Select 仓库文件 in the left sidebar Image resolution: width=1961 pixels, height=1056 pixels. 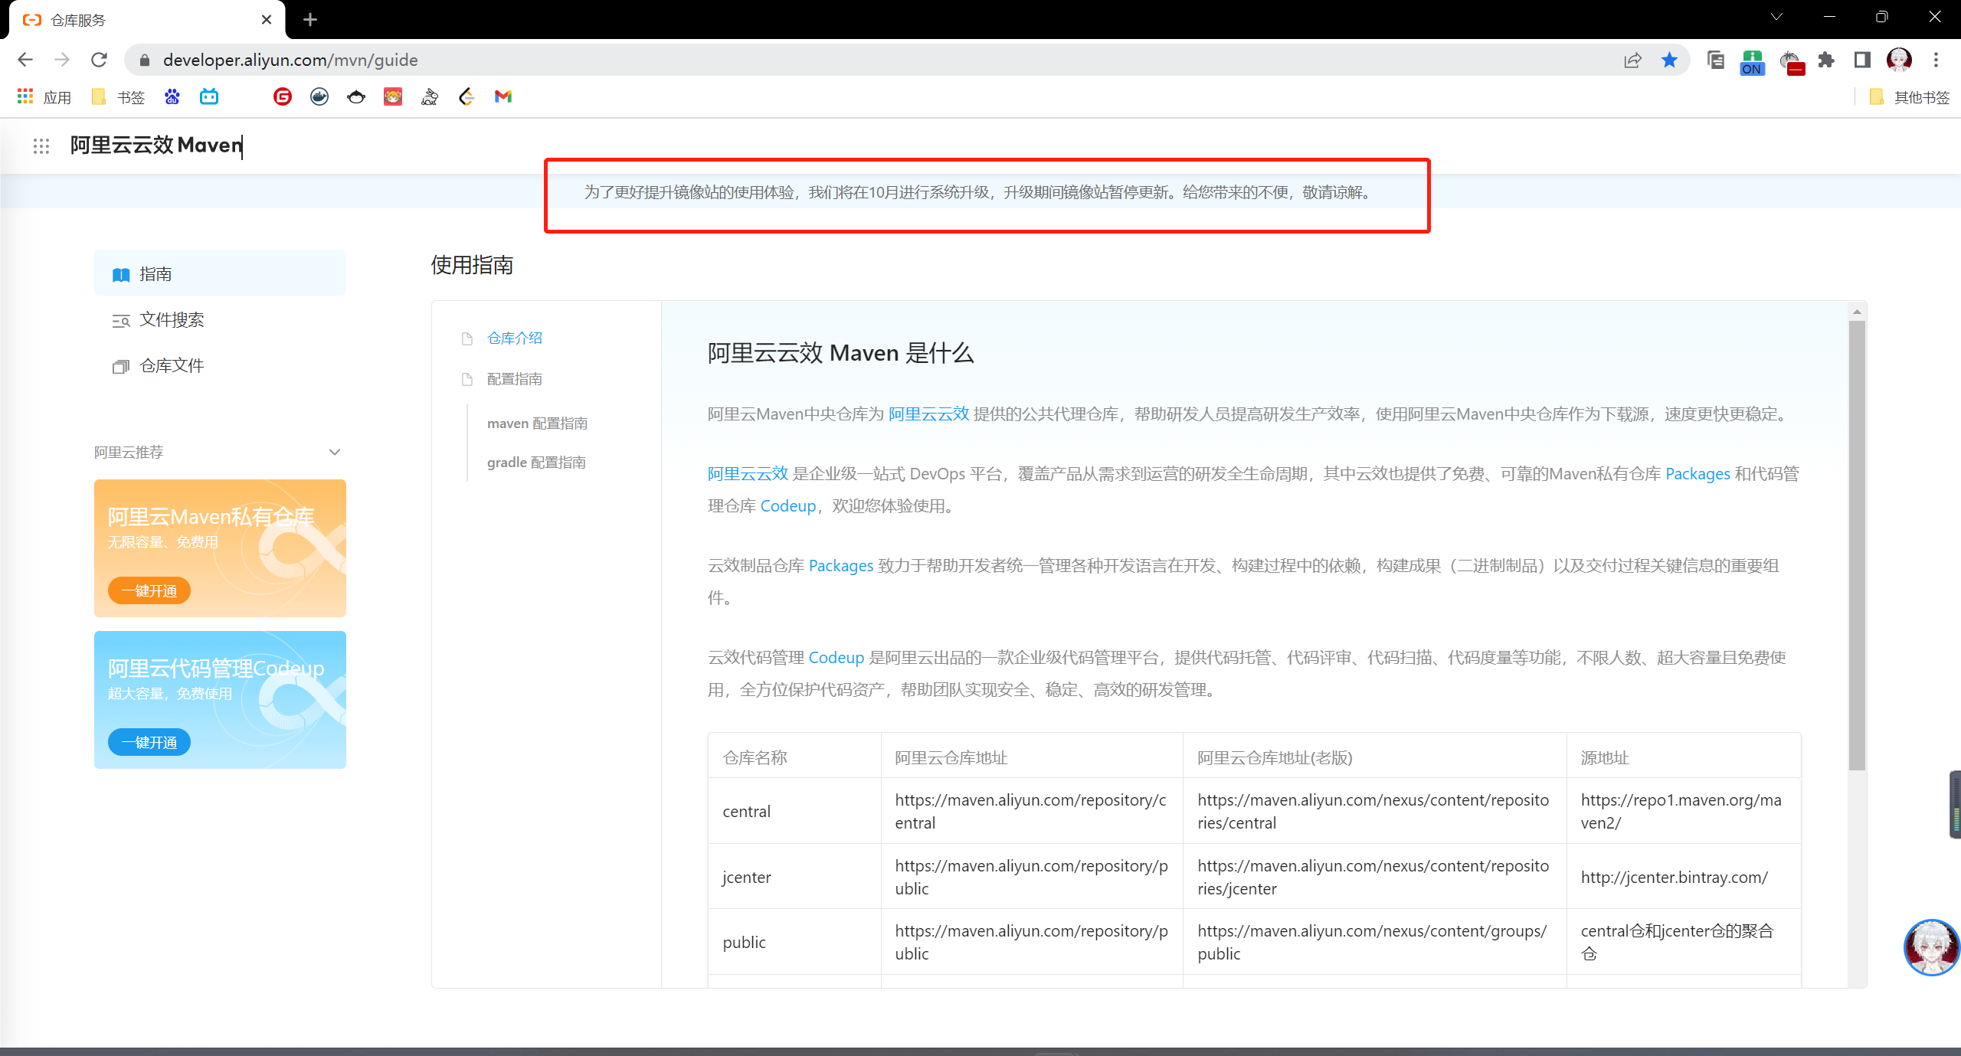(x=172, y=366)
